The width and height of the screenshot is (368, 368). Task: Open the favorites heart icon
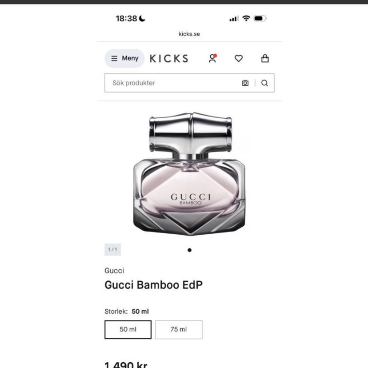pyautogui.click(x=239, y=58)
